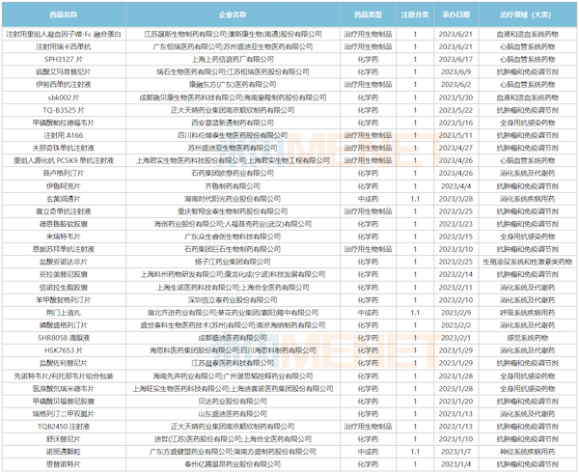The height and width of the screenshot is (473, 579).
Task: Click the date '2023/5/16'
Action: 456,123
